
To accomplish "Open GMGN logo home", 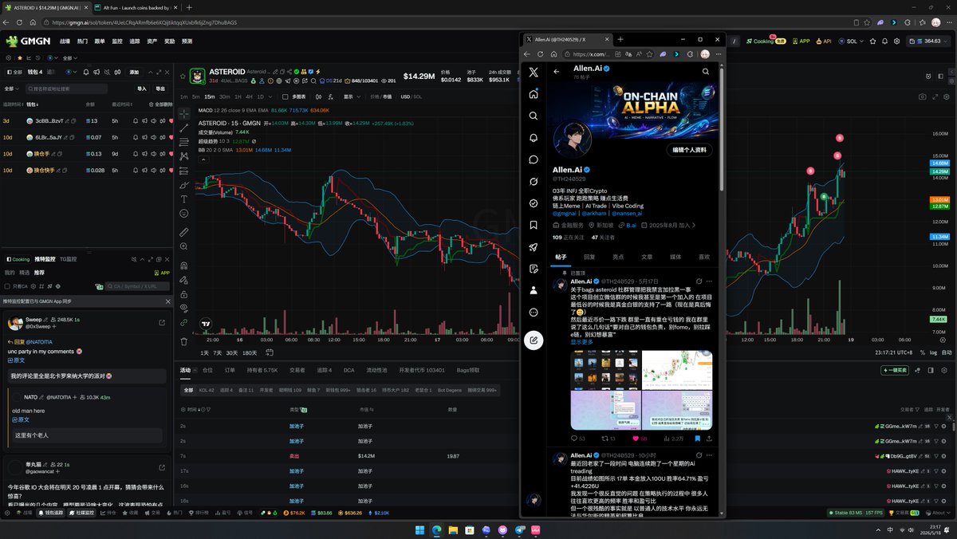I will tap(29, 41).
